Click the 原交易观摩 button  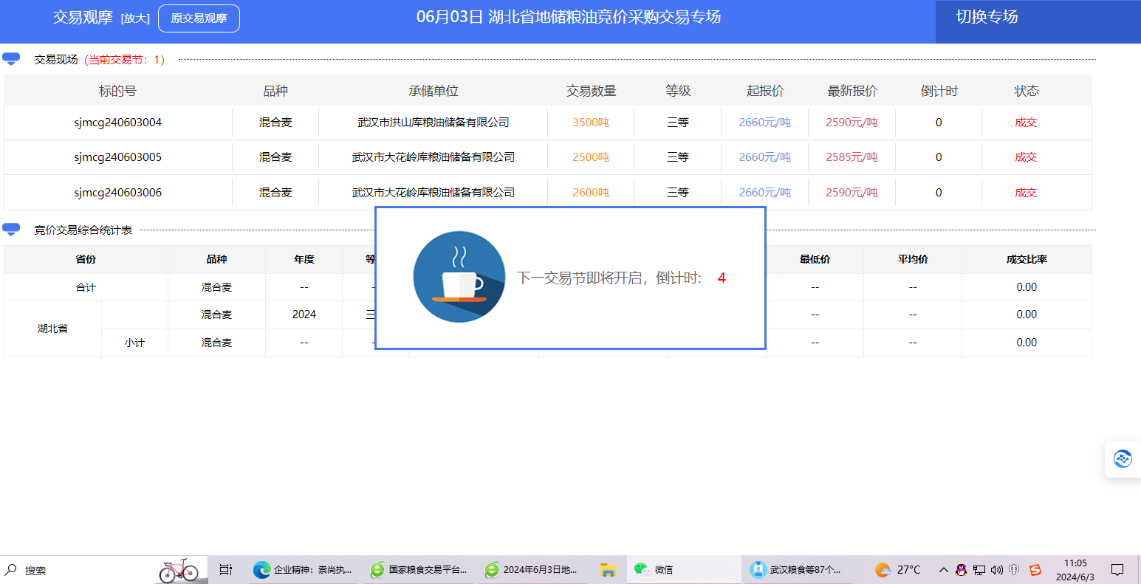199,18
